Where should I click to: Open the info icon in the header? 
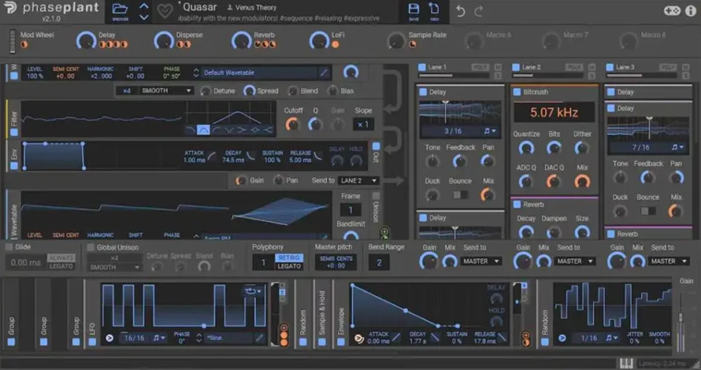point(691,11)
